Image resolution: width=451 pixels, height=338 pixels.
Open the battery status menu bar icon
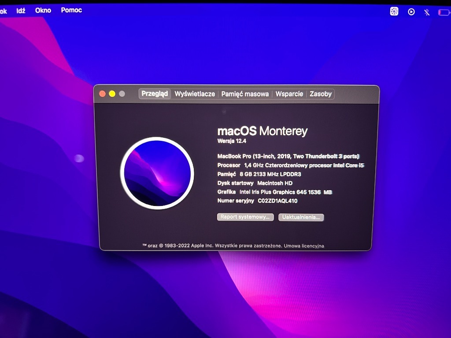[x=442, y=11]
